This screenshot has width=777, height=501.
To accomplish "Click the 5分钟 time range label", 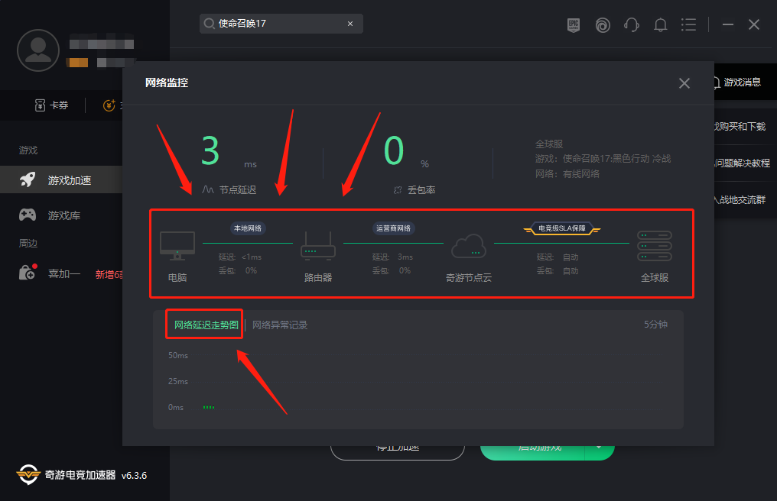I will click(x=655, y=325).
